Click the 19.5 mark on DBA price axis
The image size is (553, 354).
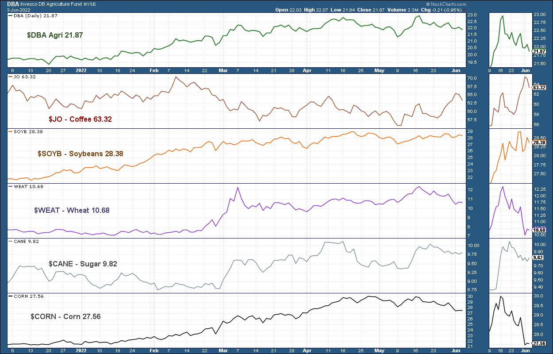pos(472,62)
